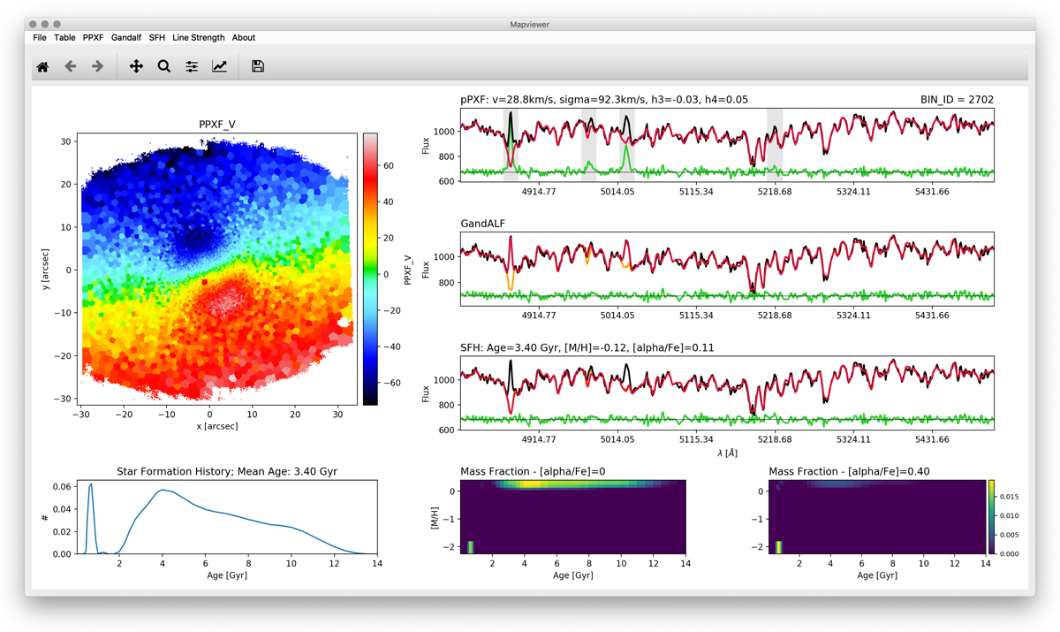Open the PPXF menu
The image size is (1060, 632).
click(x=93, y=38)
